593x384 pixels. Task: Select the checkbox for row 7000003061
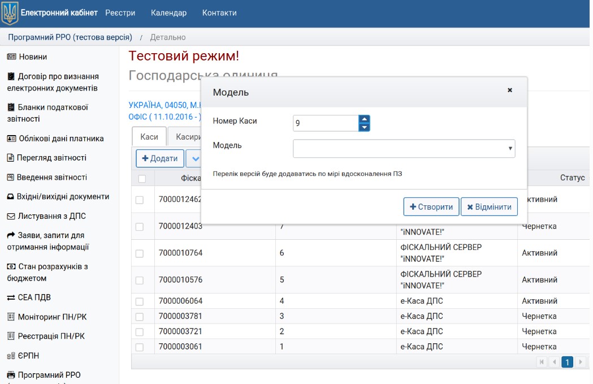tap(140, 347)
